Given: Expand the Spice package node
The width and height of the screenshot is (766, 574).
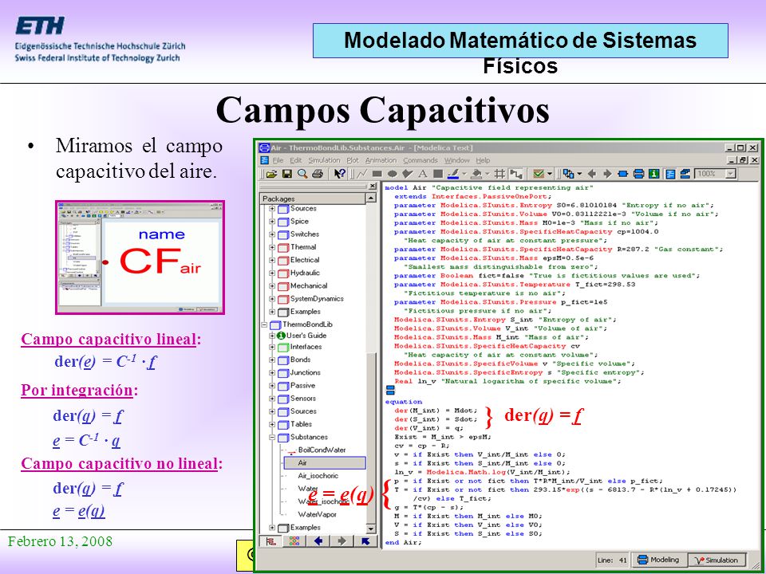Looking at the screenshot, I should point(272,222).
